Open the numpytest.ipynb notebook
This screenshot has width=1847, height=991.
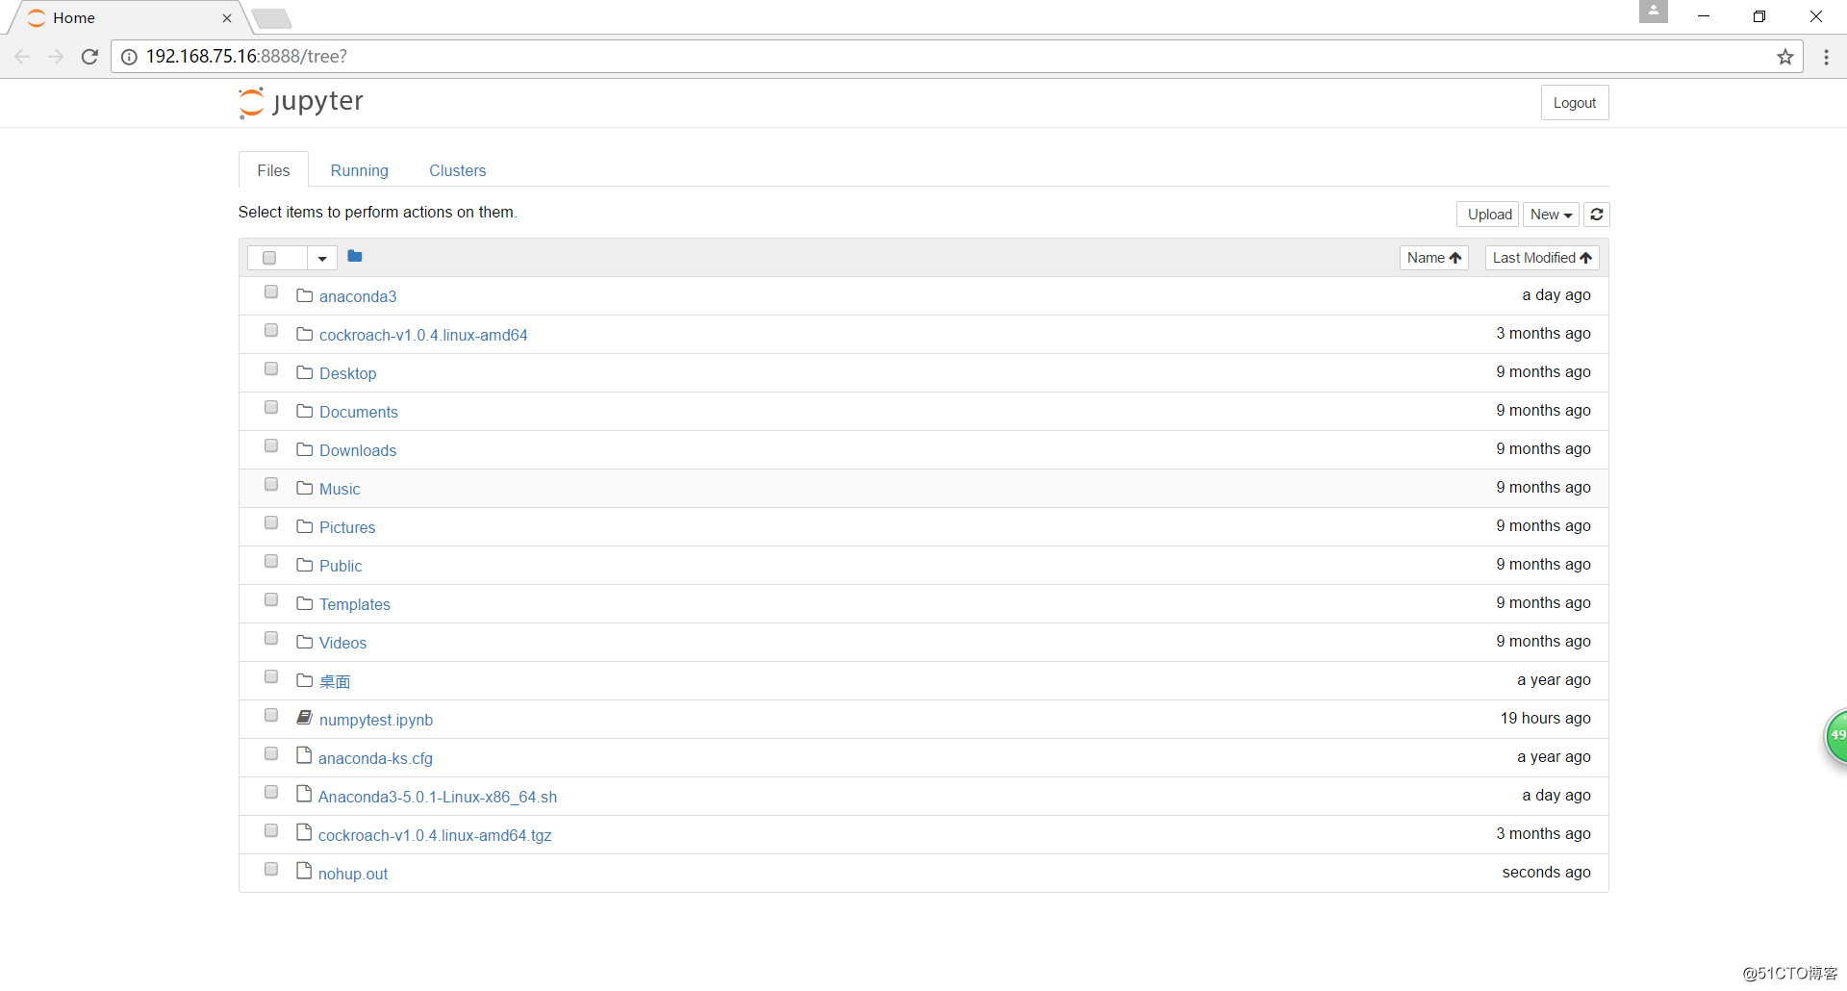[376, 719]
